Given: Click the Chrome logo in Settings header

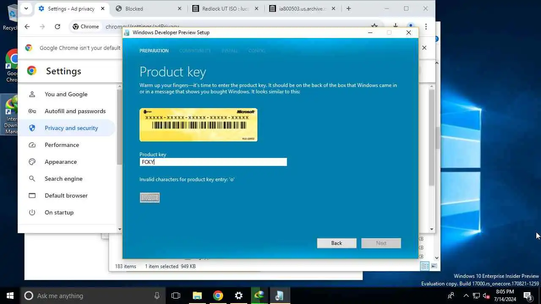Looking at the screenshot, I should 32,71.
